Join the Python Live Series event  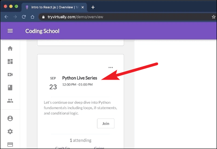106,123
